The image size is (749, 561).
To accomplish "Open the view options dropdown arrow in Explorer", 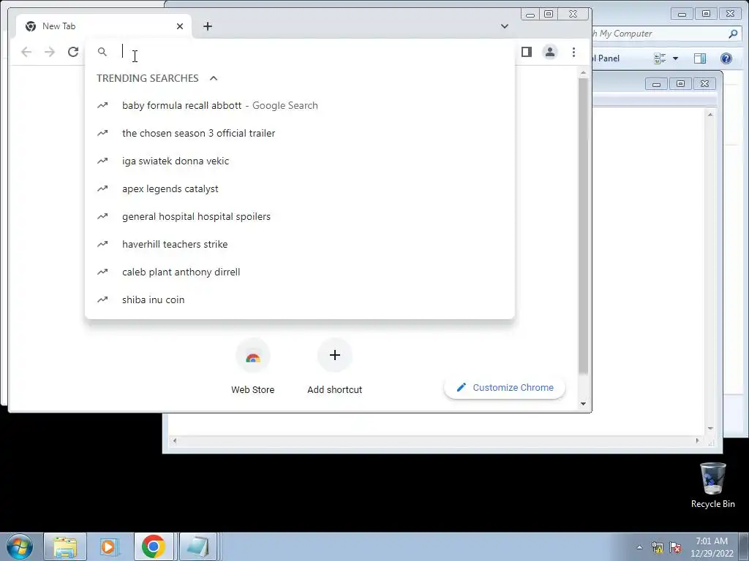I will tap(675, 58).
